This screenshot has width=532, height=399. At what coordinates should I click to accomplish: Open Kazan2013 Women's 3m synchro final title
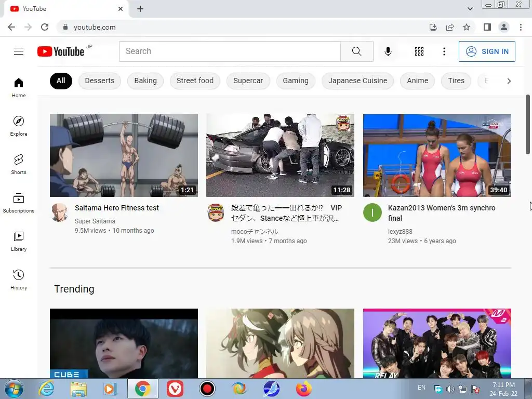[x=442, y=212]
